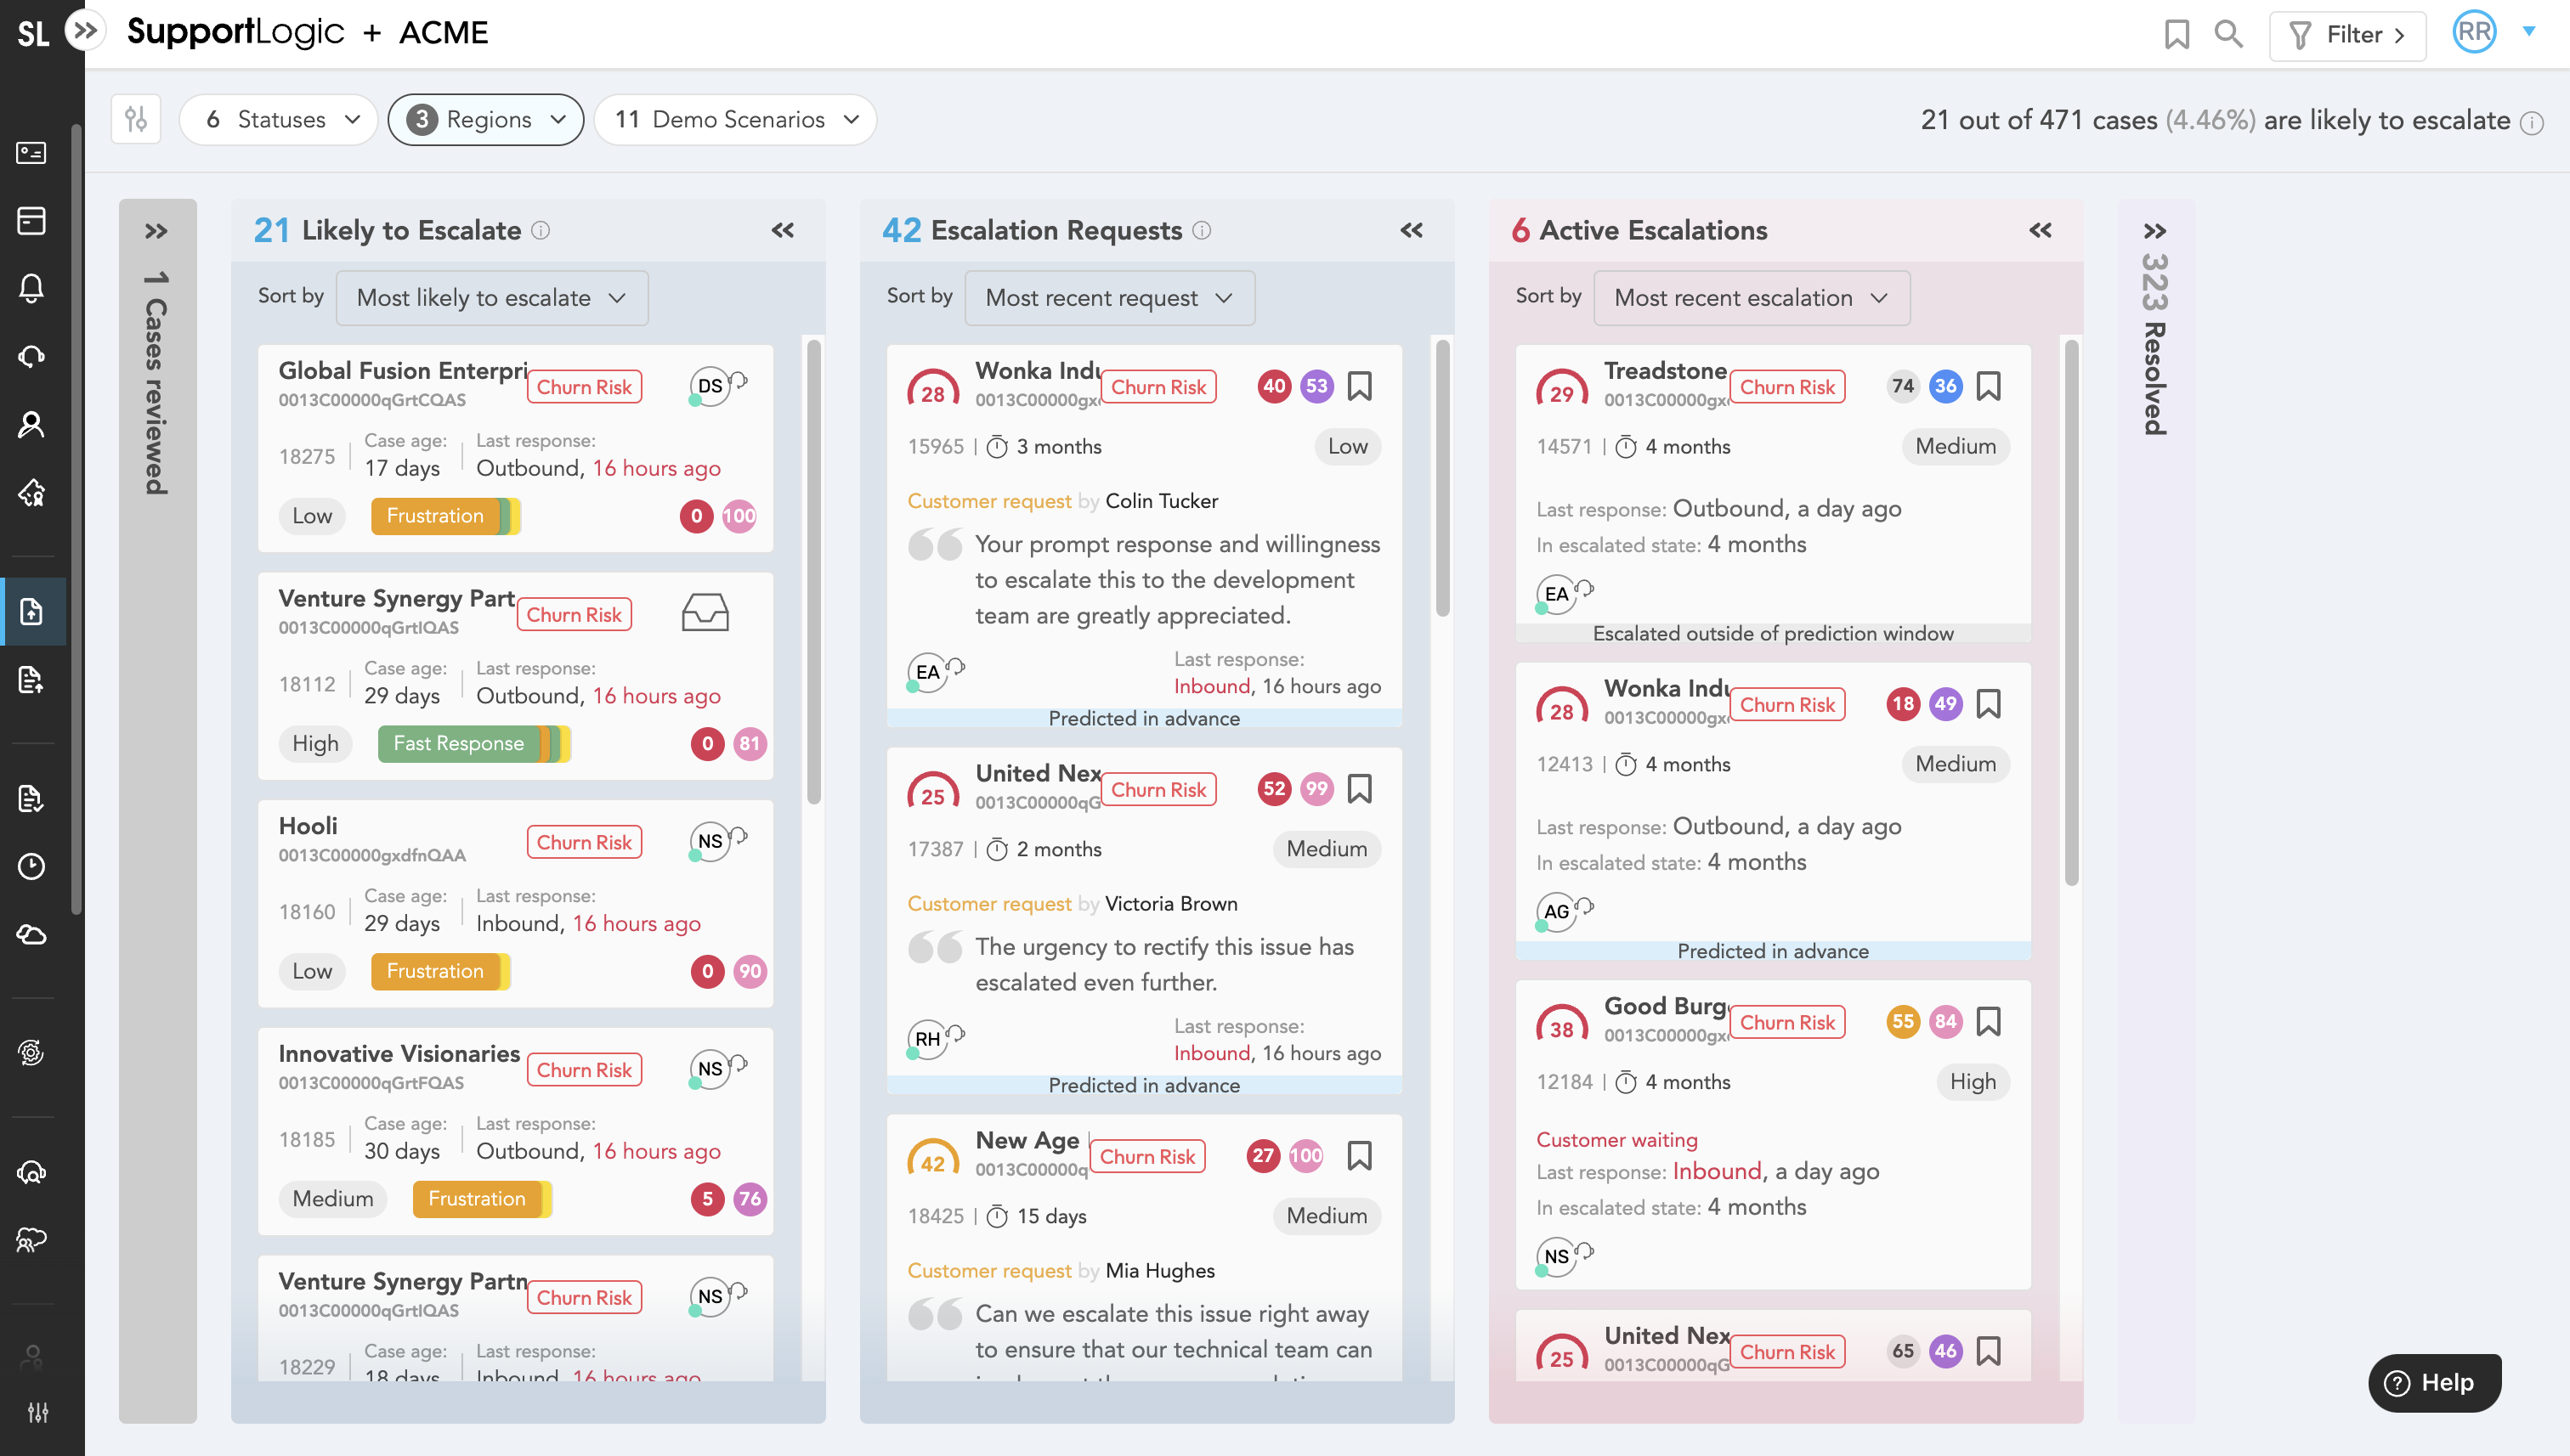The width and height of the screenshot is (2570, 1456).
Task: Click the RR user avatar
Action: coord(2474,32)
